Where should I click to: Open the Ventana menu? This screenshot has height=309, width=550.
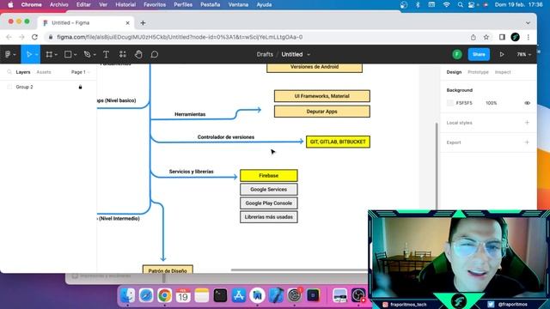238,4
